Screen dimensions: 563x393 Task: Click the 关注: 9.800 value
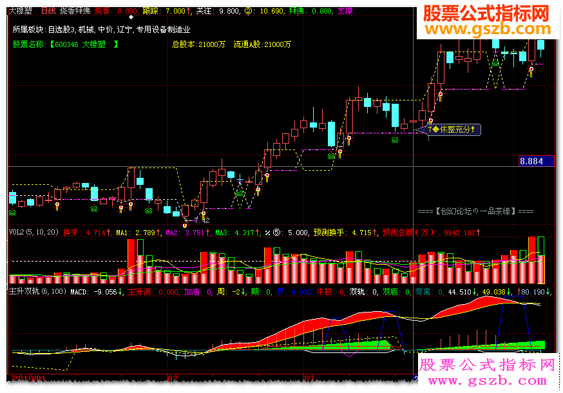[218, 11]
